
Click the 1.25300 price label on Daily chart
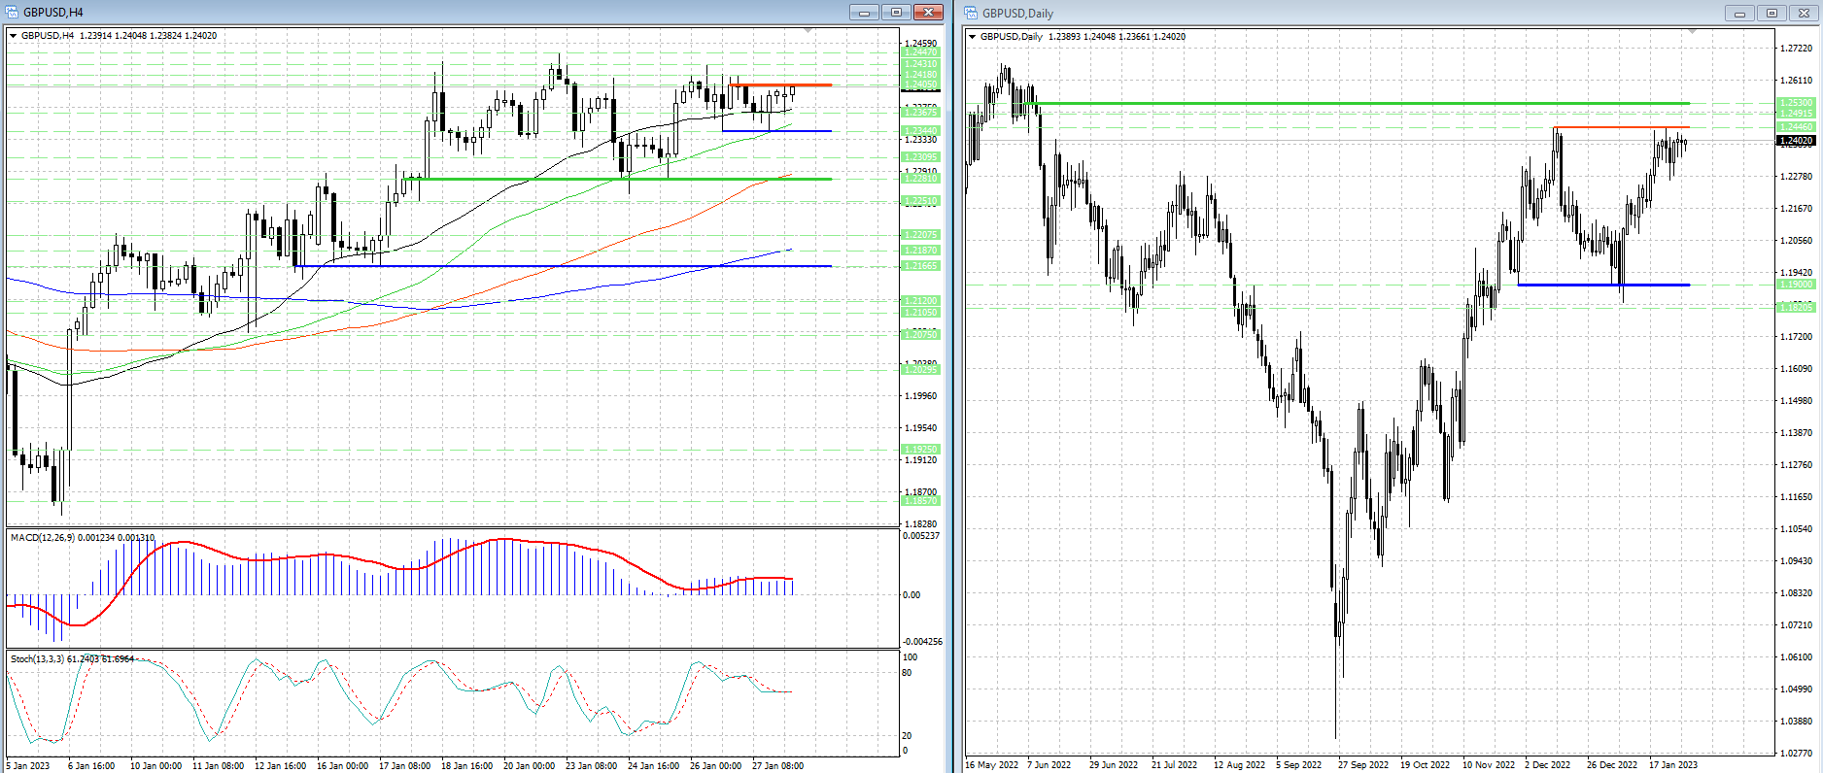click(1795, 103)
